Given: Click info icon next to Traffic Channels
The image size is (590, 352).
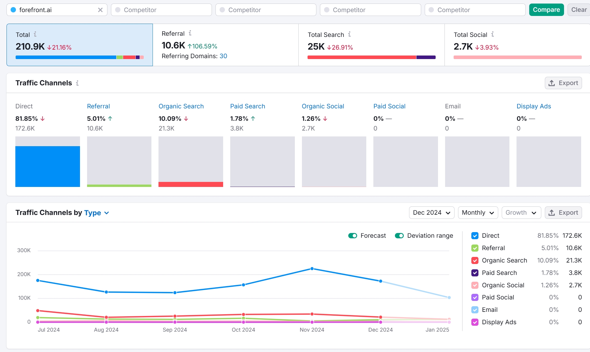Looking at the screenshot, I should click(77, 83).
